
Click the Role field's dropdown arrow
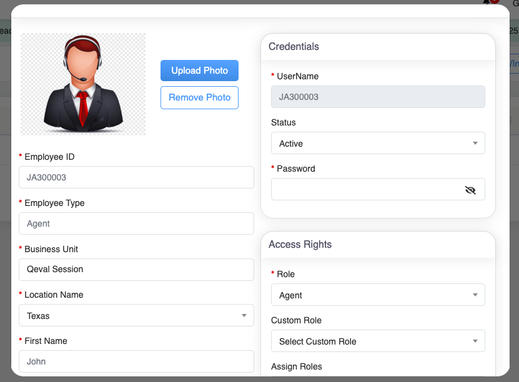[x=475, y=295]
